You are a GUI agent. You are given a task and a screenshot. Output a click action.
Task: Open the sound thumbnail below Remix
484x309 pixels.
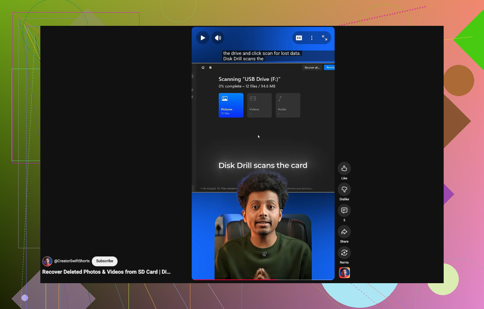(344, 273)
